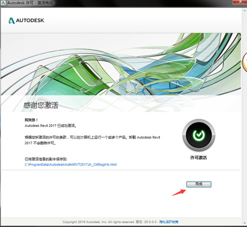Click the 完成 finish button
This screenshot has height=227, width=247.
point(199,184)
